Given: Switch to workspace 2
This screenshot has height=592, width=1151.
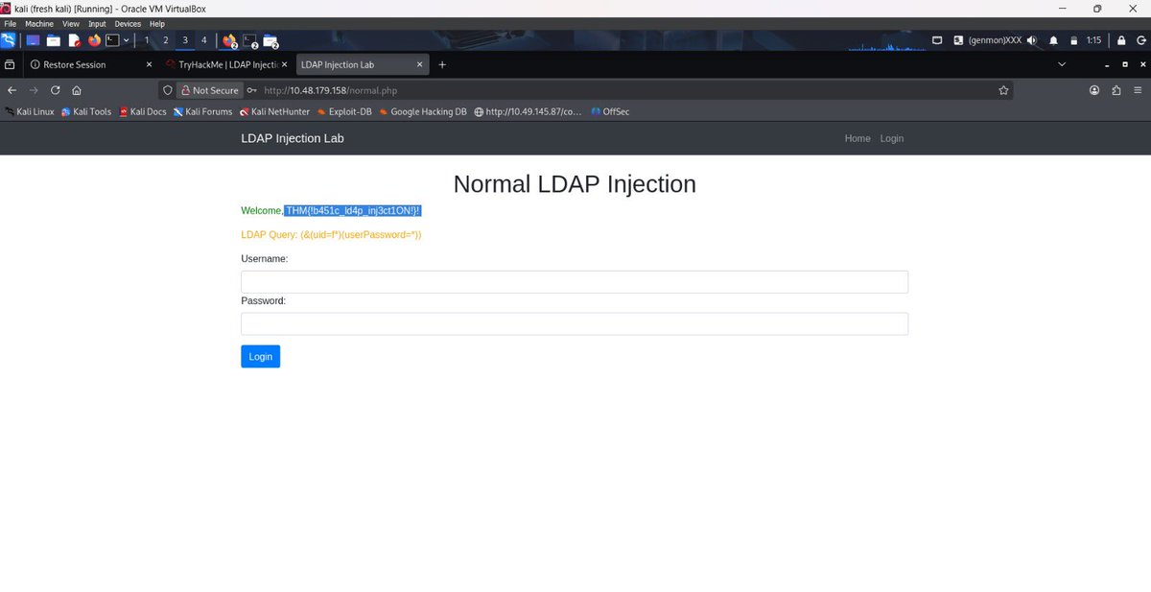Looking at the screenshot, I should 165,40.
